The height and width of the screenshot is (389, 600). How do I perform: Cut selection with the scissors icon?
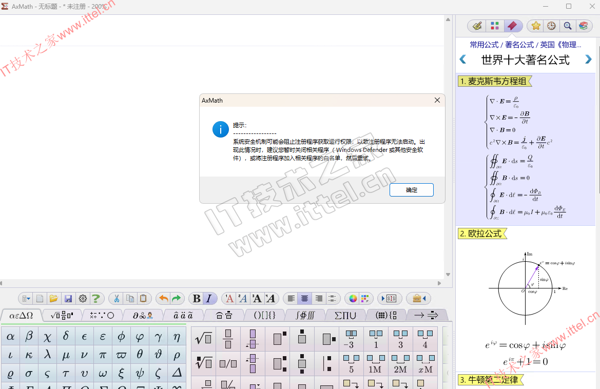[117, 298]
